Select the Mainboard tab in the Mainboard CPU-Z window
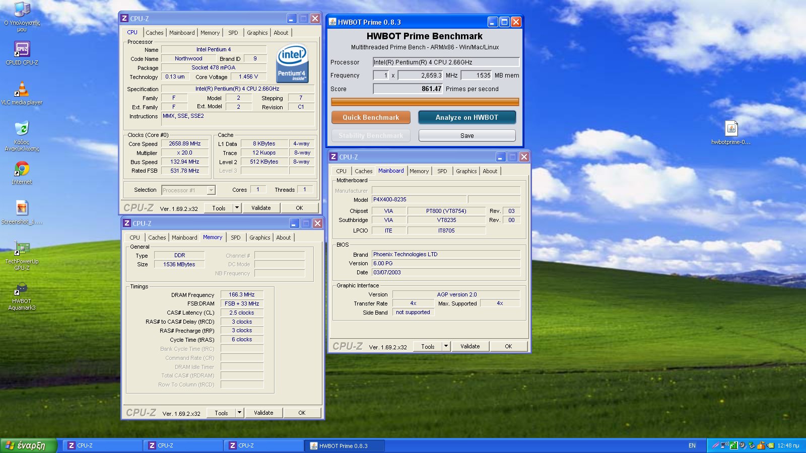Screen dimensions: 806x453 click(x=391, y=171)
